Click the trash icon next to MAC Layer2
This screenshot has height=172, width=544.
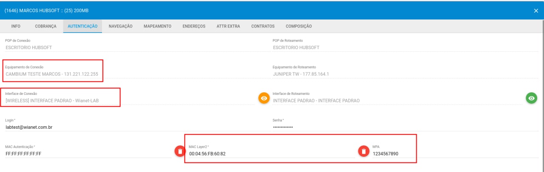tap(363, 151)
